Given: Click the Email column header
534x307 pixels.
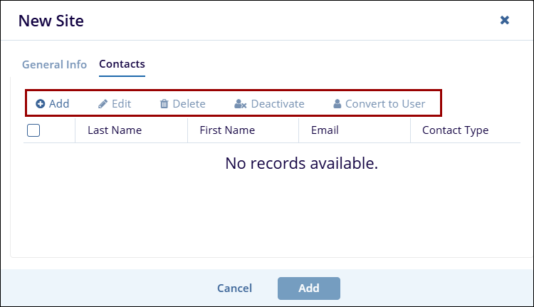Looking at the screenshot, I should [325, 130].
